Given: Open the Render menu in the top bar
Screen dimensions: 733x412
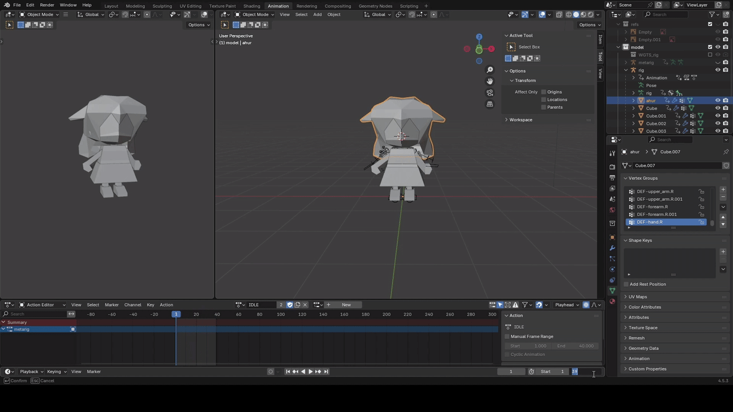Looking at the screenshot, I should pyautogui.click(x=47, y=5).
